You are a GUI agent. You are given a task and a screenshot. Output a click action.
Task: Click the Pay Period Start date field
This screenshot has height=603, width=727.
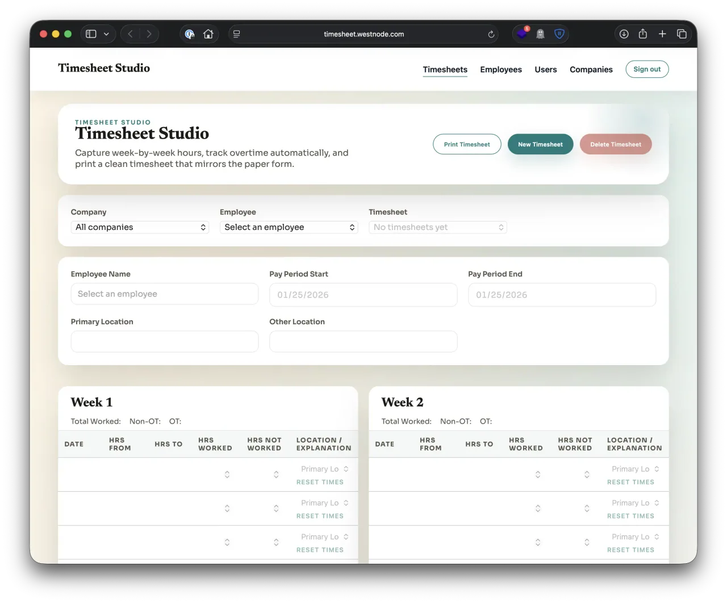pos(363,295)
